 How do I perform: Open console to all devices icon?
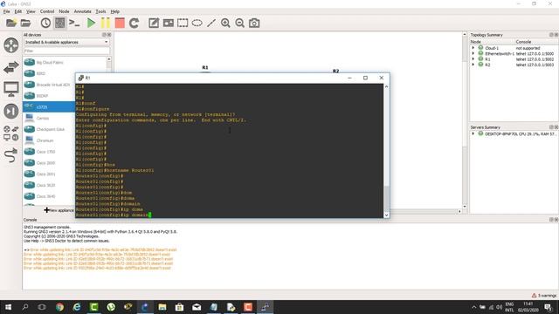point(74,24)
